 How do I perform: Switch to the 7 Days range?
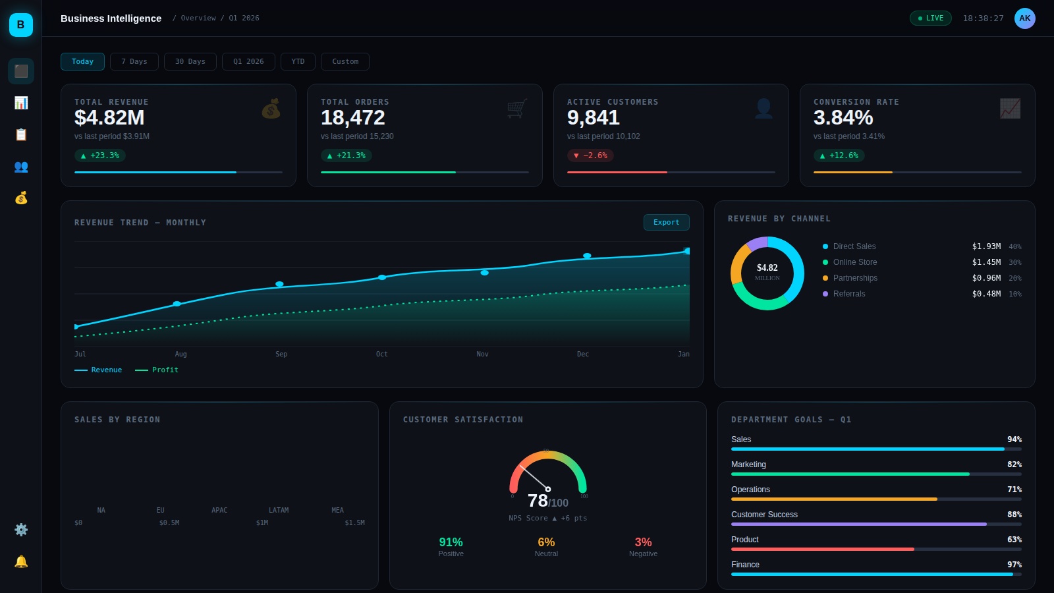(x=134, y=62)
